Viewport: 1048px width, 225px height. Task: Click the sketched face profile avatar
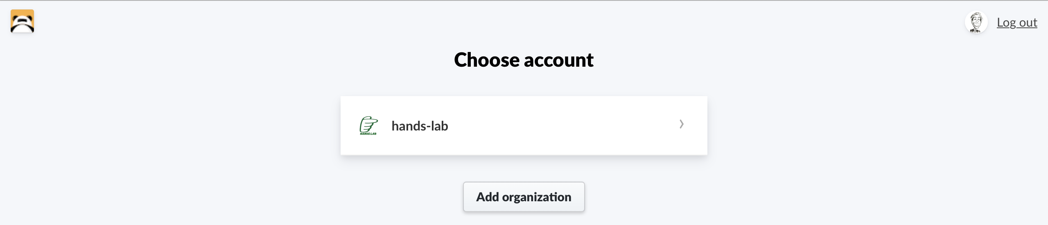pos(976,22)
